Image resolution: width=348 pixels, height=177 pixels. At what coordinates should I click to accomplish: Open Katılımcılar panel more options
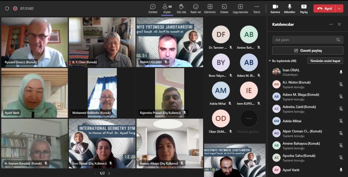(331, 24)
